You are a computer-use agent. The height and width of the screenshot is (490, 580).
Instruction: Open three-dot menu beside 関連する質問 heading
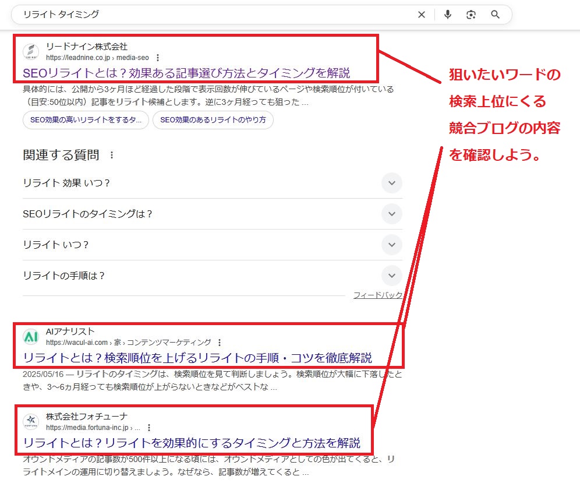click(112, 156)
